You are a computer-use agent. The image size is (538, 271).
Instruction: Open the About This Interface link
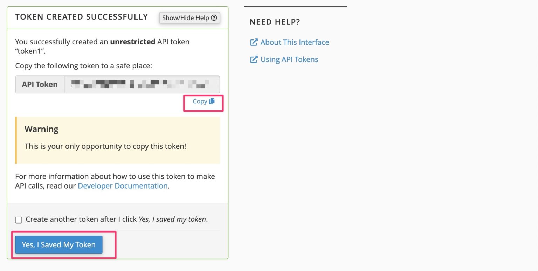pos(295,42)
